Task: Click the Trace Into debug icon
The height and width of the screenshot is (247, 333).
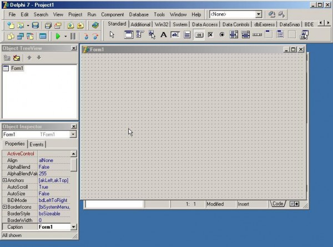Action: coord(86,37)
